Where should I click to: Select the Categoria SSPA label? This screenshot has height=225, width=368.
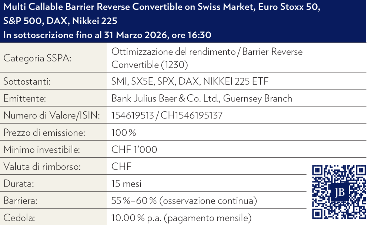pyautogui.click(x=37, y=58)
